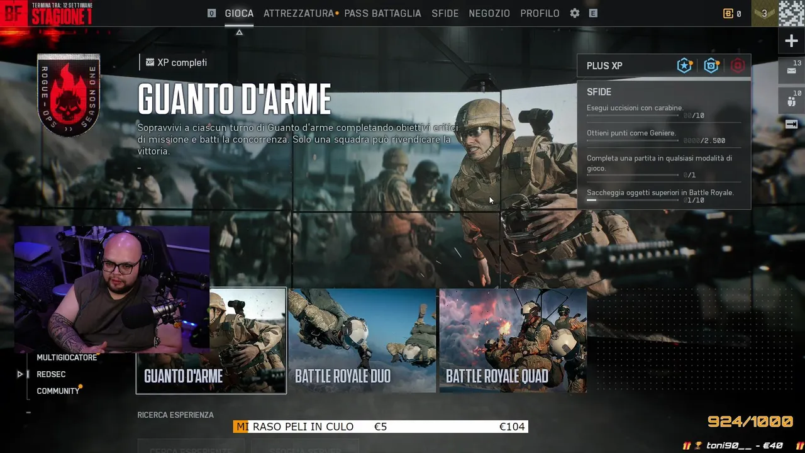
Task: Select the BATTLE ROYALE DUO card
Action: [362, 340]
